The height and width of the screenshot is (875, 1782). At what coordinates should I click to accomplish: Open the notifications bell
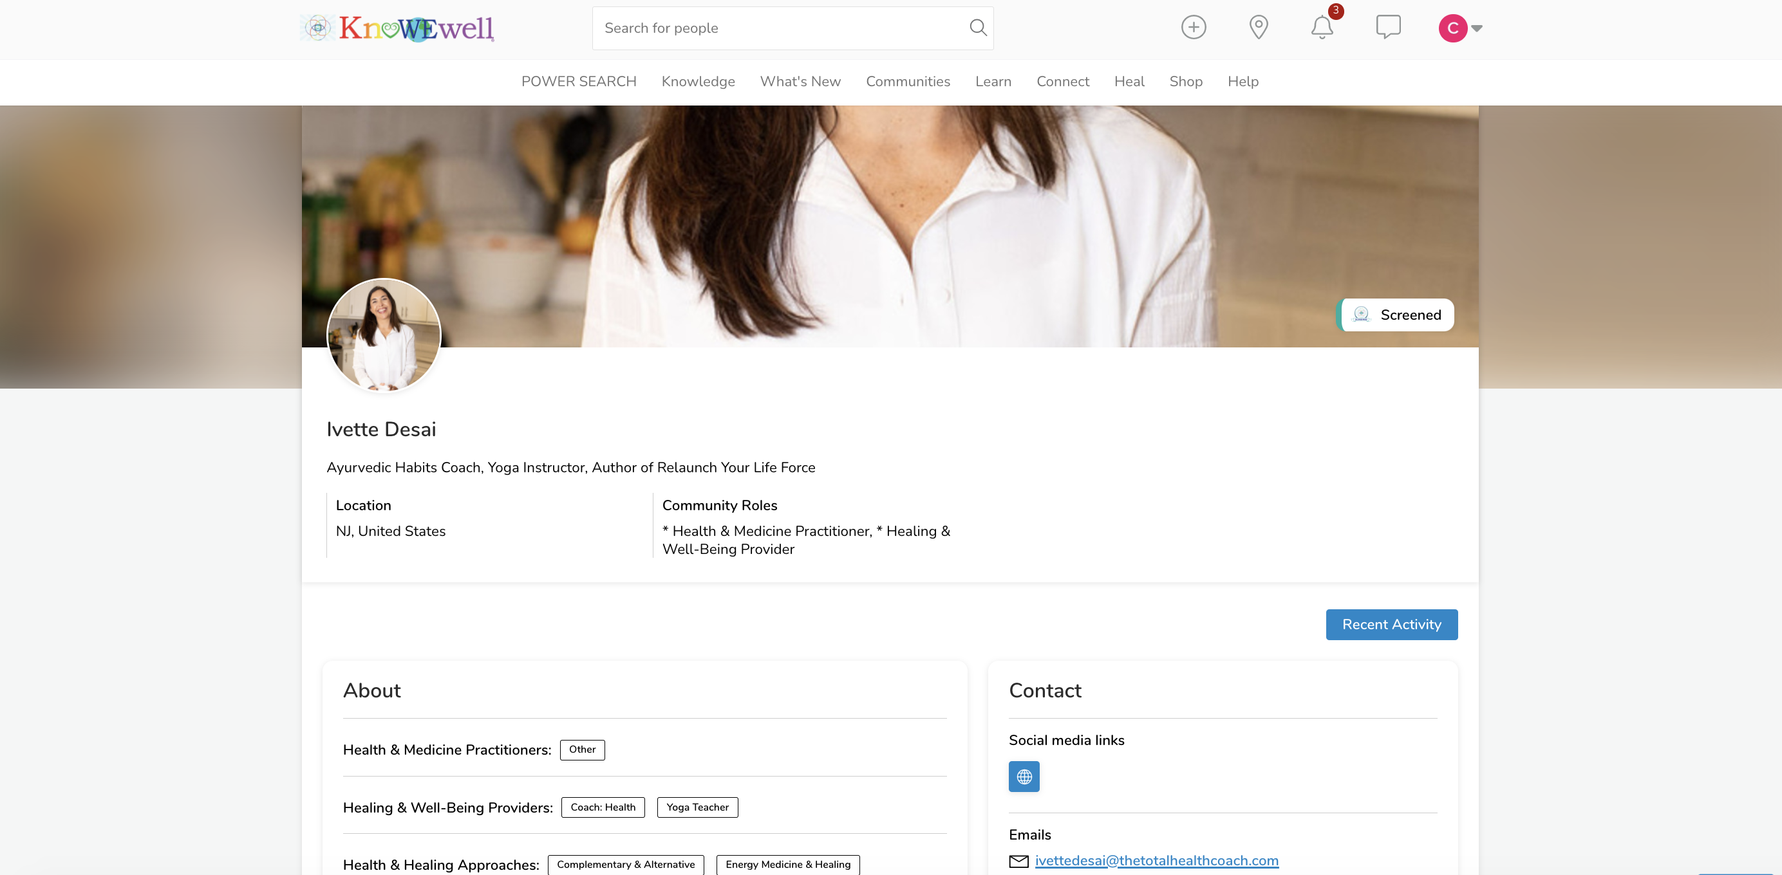tap(1322, 28)
